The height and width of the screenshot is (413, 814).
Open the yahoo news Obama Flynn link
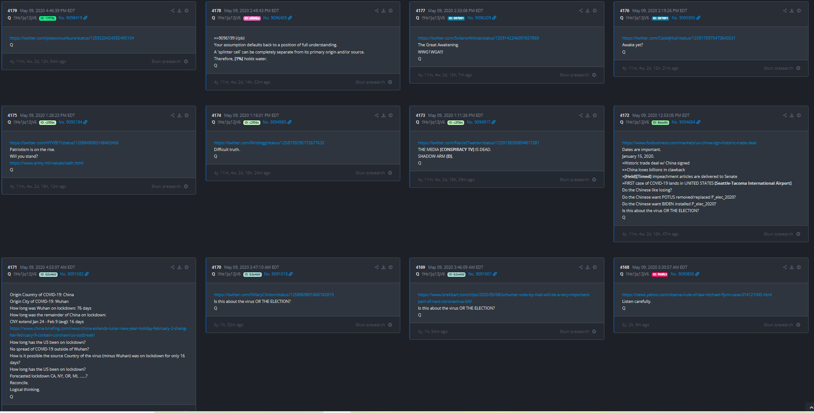697,295
